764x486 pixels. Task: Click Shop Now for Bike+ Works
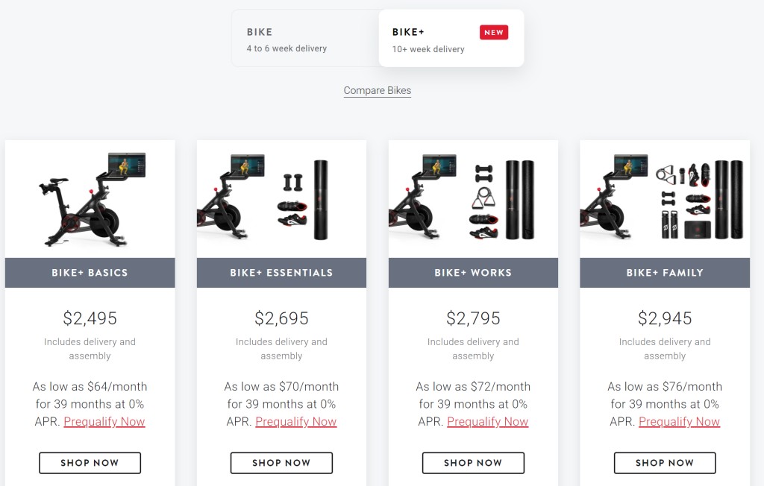pyautogui.click(x=473, y=462)
